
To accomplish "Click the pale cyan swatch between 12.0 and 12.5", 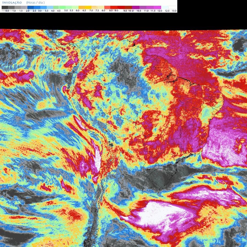I will click(165, 7).
